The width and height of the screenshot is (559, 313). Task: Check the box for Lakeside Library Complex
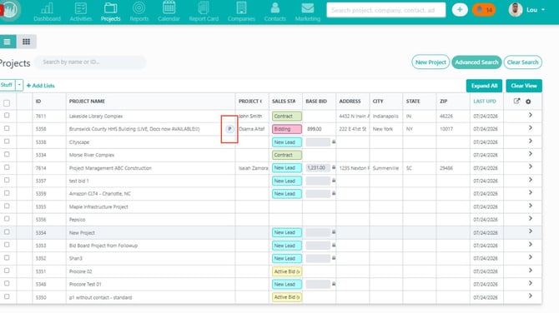click(x=7, y=116)
